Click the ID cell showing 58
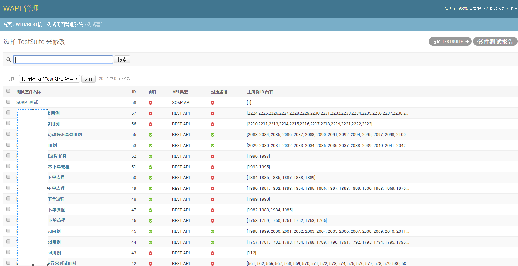Screen dimensions: 518x266 click(x=134, y=102)
